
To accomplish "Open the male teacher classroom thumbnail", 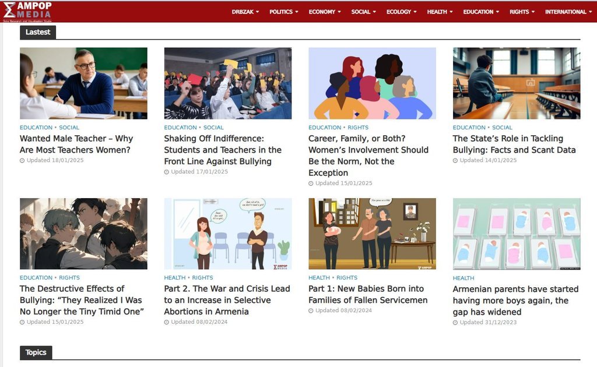I will pos(83,83).
